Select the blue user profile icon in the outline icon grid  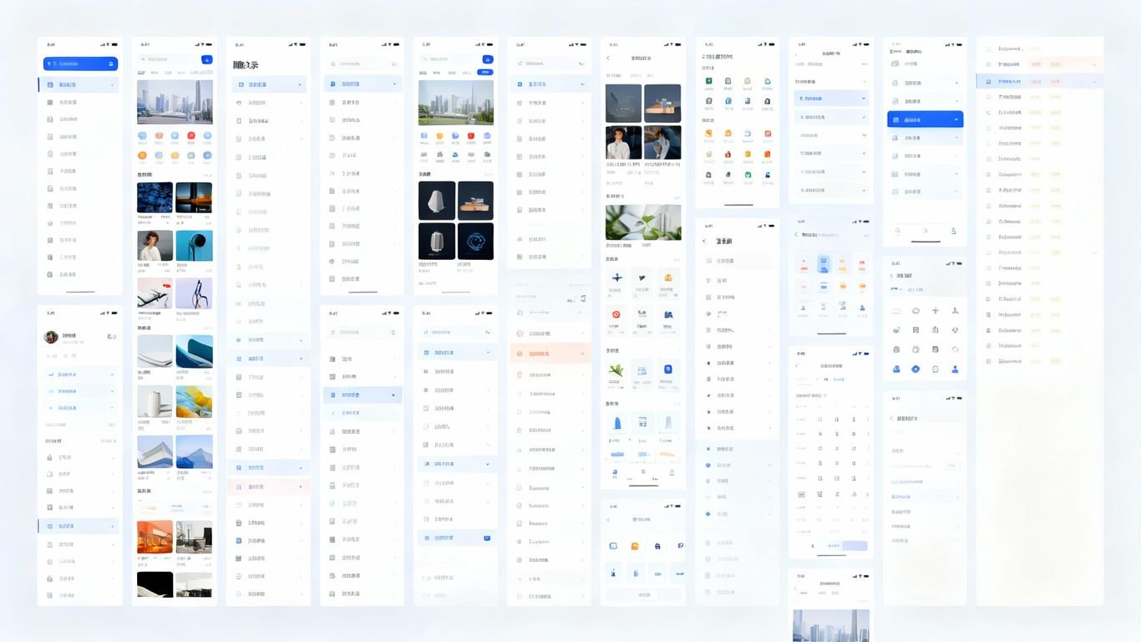(955, 369)
